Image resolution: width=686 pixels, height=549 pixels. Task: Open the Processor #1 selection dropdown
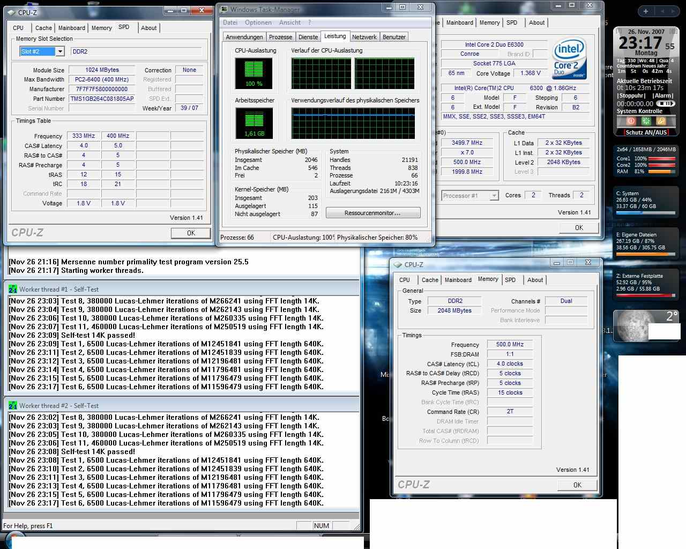pyautogui.click(x=494, y=196)
